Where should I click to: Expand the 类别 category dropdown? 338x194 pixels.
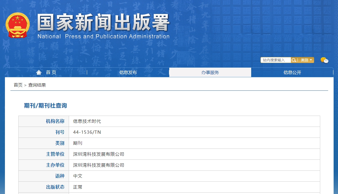(x=306, y=60)
